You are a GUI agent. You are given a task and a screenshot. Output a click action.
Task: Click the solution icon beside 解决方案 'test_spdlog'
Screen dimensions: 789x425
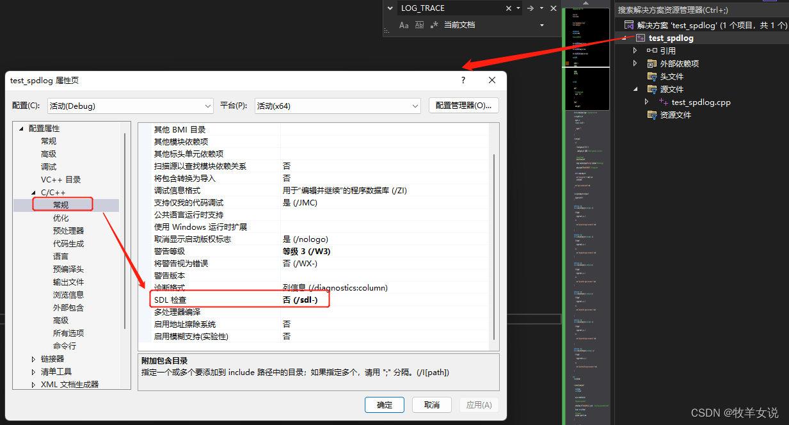628,25
